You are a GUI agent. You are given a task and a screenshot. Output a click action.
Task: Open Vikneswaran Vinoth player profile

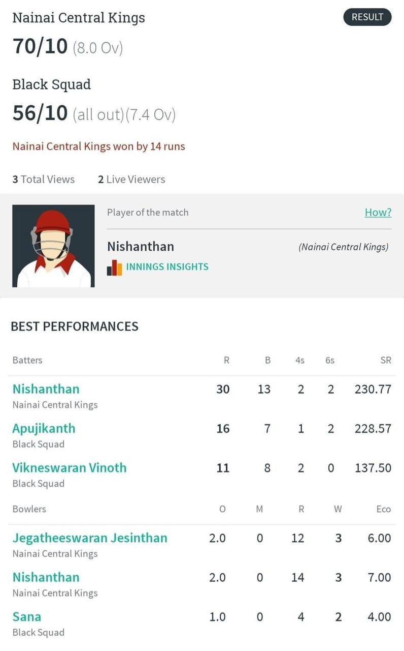click(x=70, y=467)
